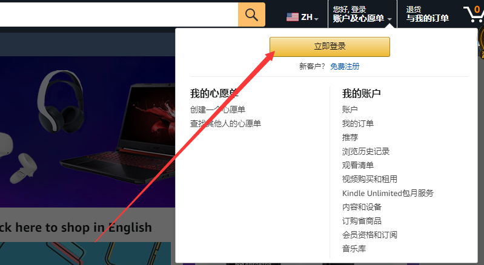Select 查找其他人的心愿单 menu entry
Image resolution: width=484 pixels, height=265 pixels.
(x=225, y=123)
